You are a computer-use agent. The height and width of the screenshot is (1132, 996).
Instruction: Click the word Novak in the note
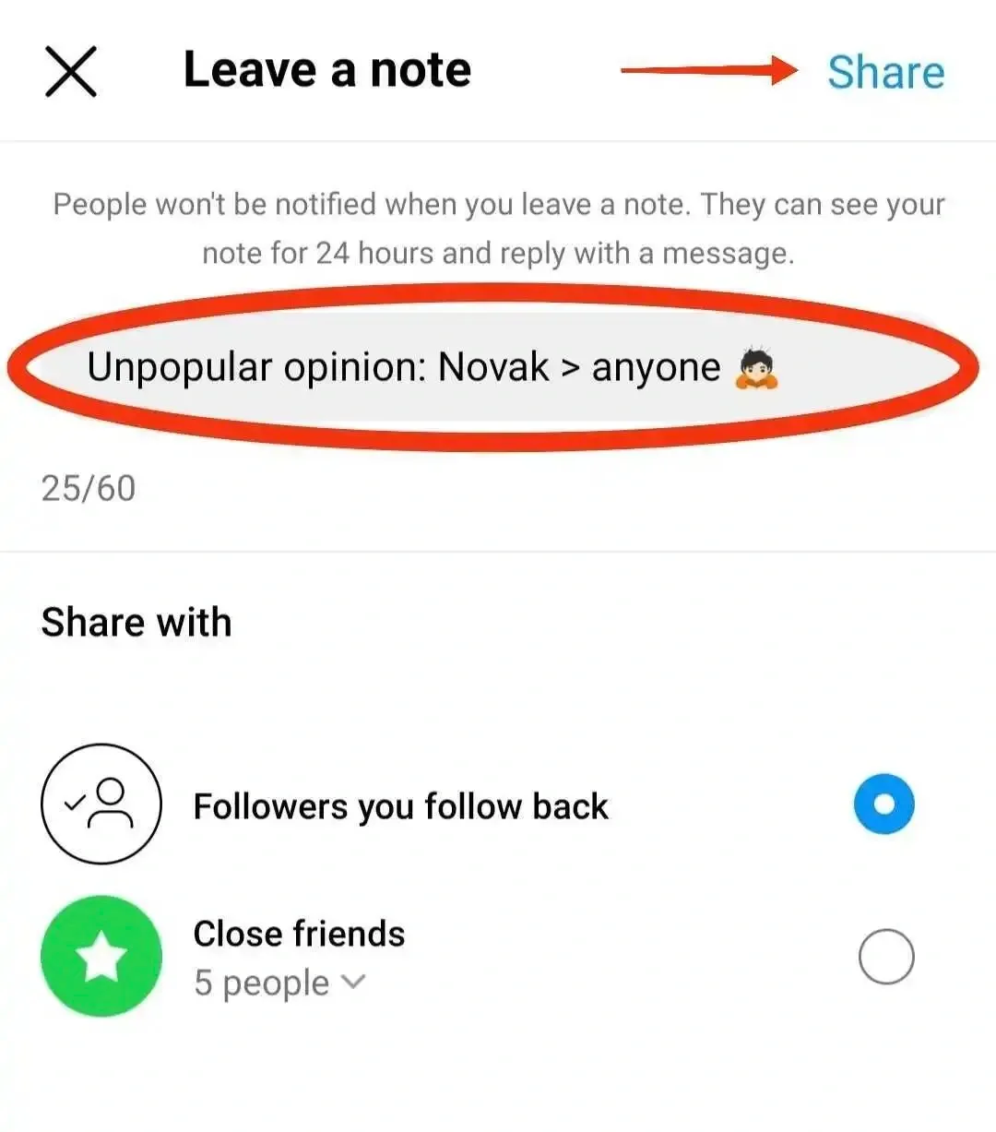click(493, 367)
